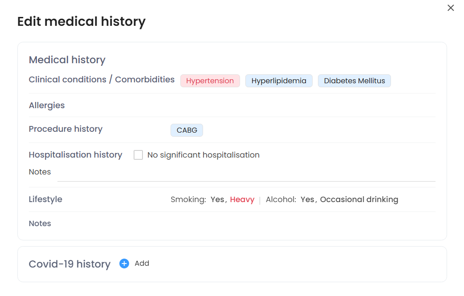
Task: Click into the hospitalisation Notes input line
Action: pos(246,175)
